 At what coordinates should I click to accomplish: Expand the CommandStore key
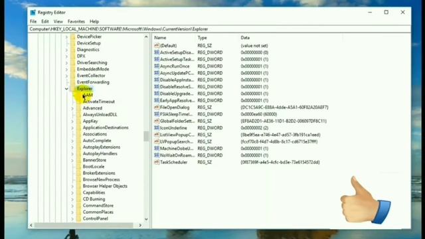click(72, 206)
